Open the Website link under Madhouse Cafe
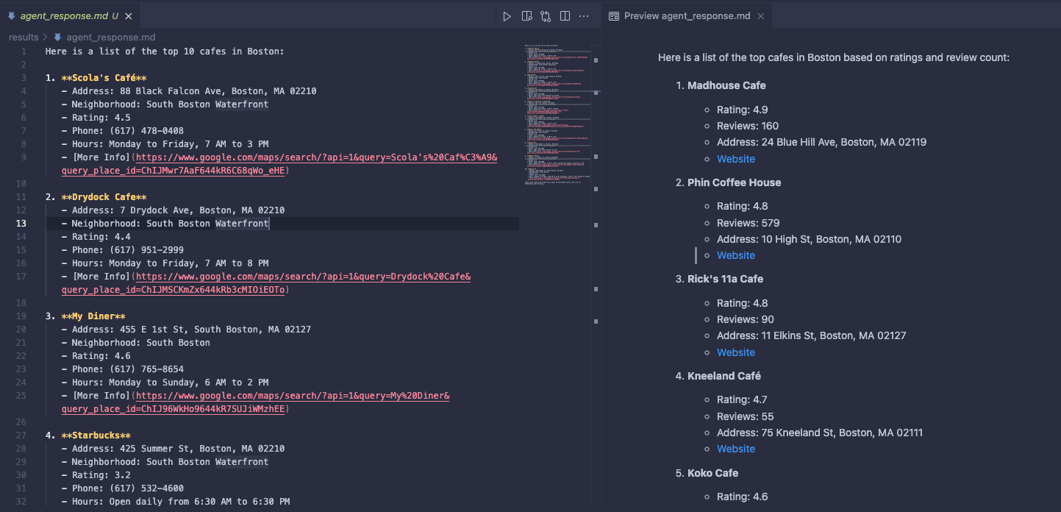The image size is (1061, 512). coord(735,158)
